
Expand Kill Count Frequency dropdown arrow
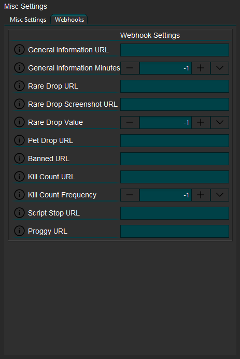click(x=220, y=195)
